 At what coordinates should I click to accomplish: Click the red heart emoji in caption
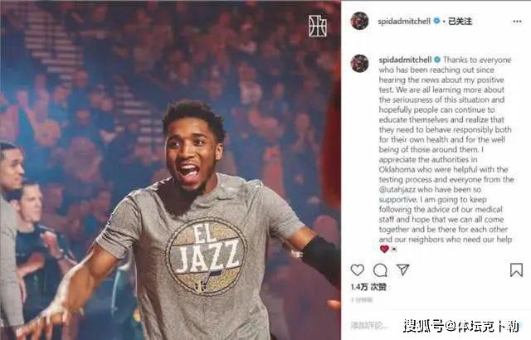point(384,249)
